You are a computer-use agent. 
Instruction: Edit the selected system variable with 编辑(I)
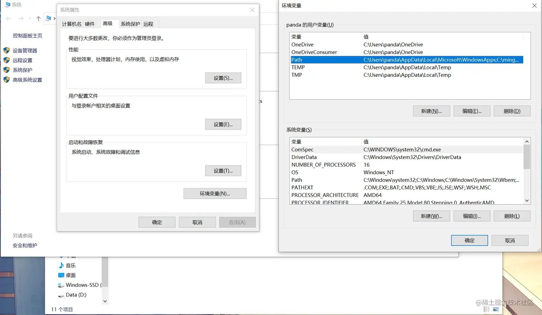(x=472, y=216)
